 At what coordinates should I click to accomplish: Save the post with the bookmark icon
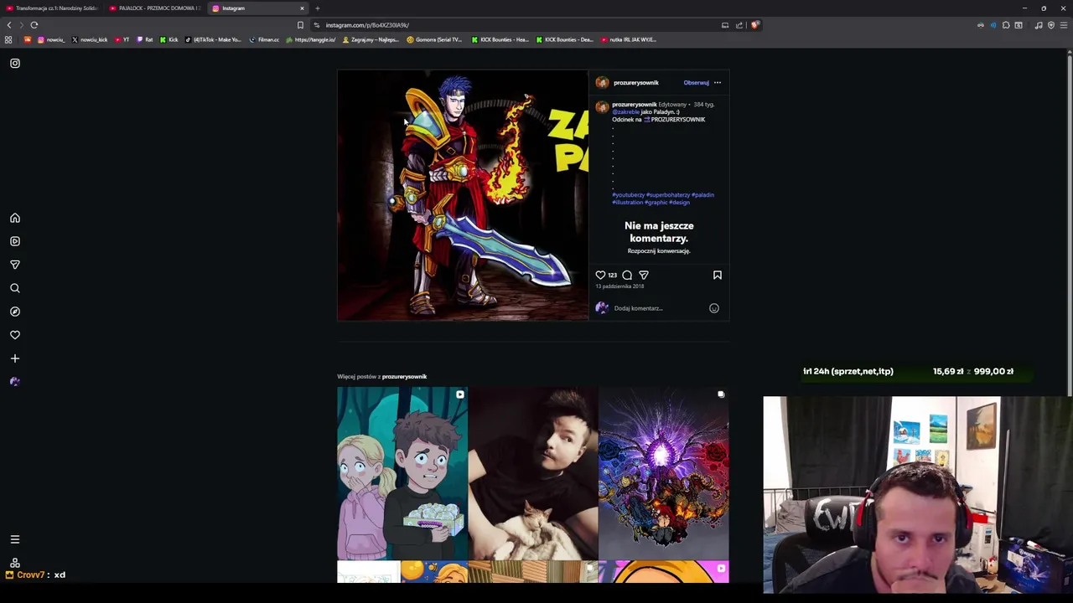point(718,275)
